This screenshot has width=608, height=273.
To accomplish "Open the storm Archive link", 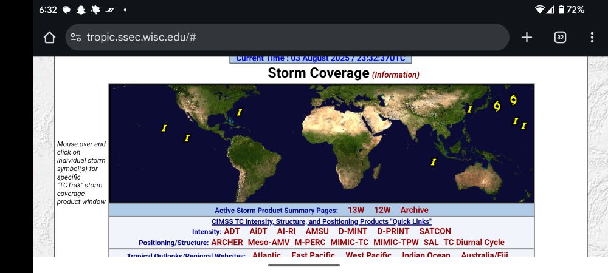I will coord(415,210).
